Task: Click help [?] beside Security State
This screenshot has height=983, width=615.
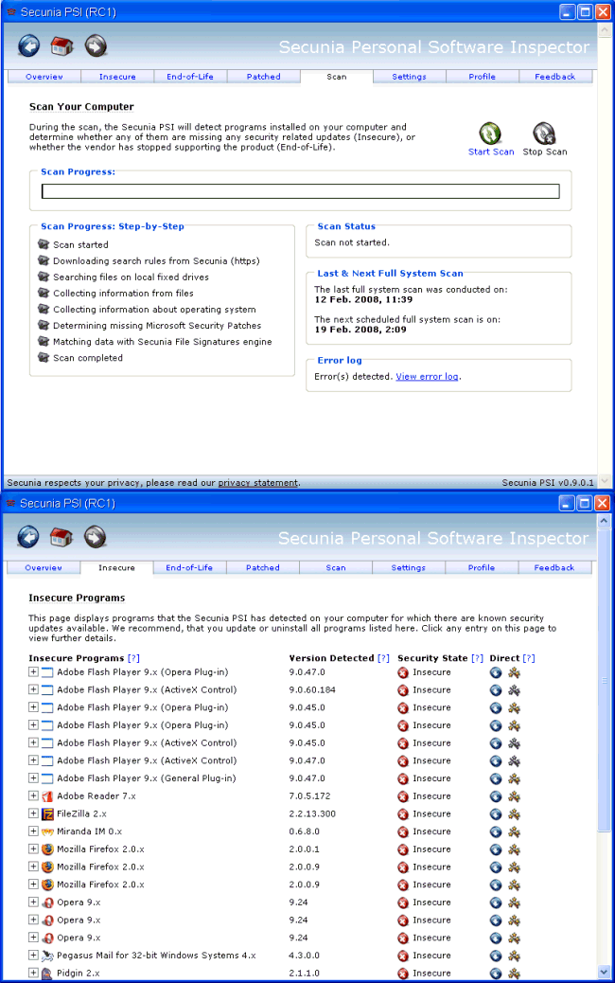Action: pyautogui.click(x=477, y=657)
